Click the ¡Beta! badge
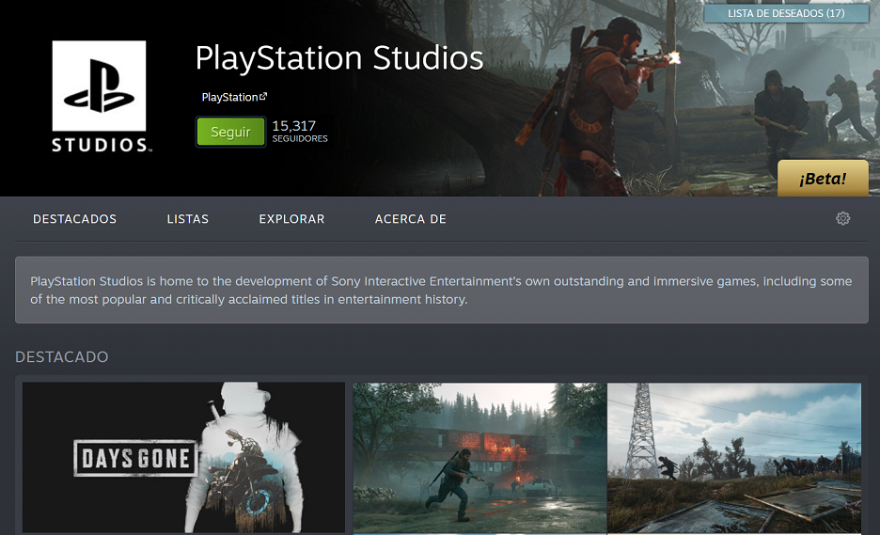 [823, 179]
